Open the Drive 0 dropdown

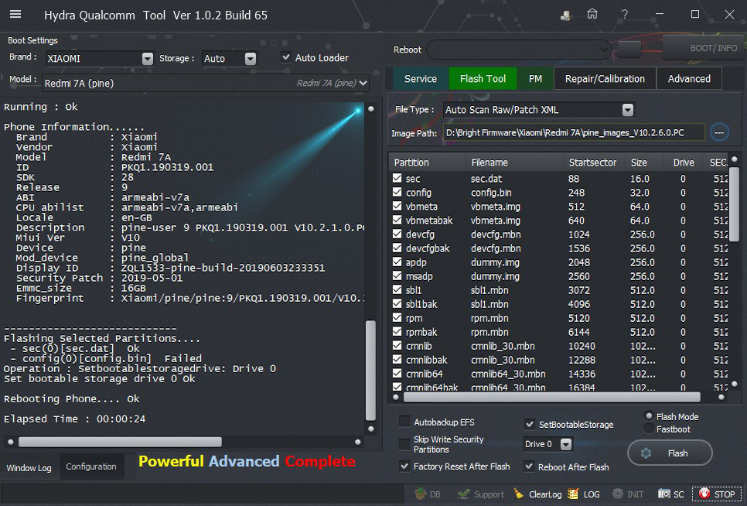tap(547, 444)
